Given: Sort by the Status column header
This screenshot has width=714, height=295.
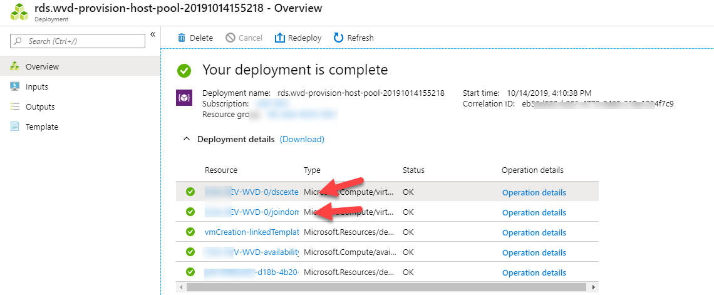Looking at the screenshot, I should 413,170.
